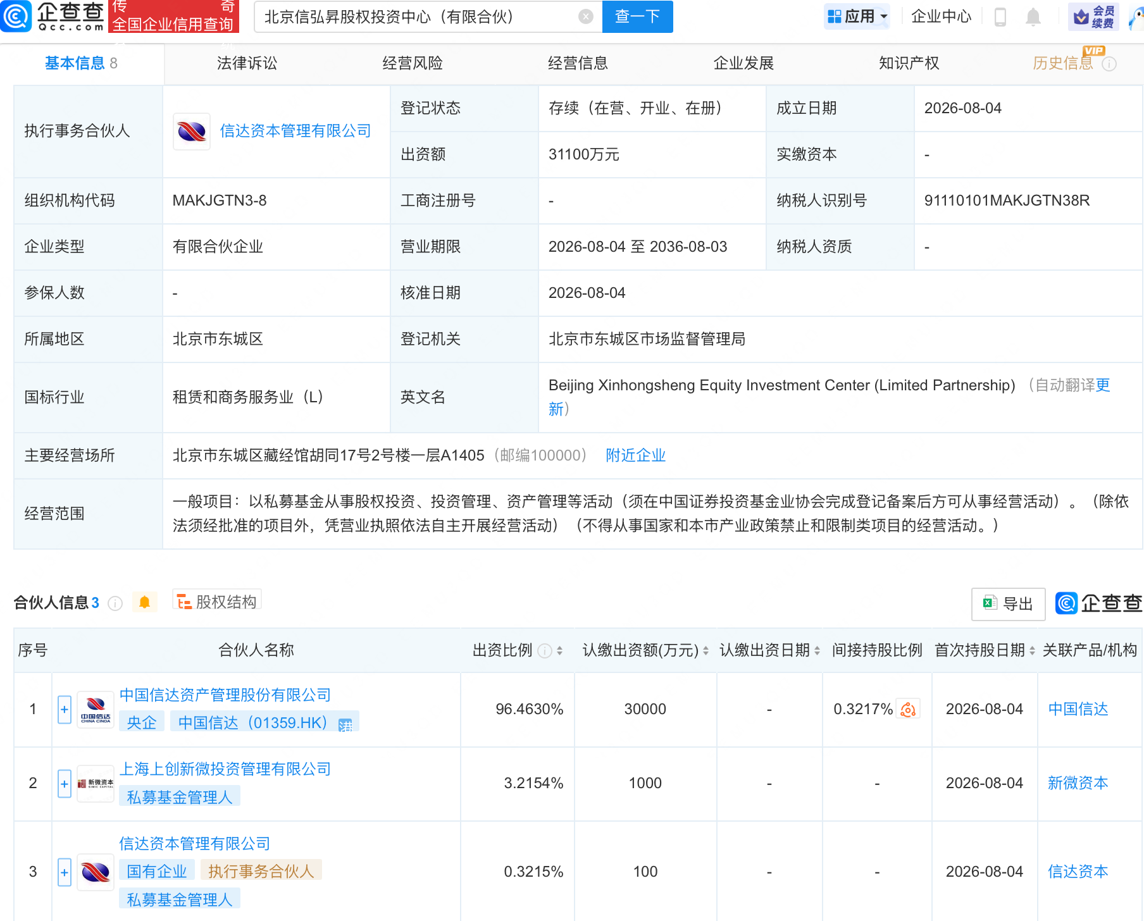The width and height of the screenshot is (1144, 921).
Task: Click the 中国信达 (01359.HK) tag
Action: (x=264, y=722)
